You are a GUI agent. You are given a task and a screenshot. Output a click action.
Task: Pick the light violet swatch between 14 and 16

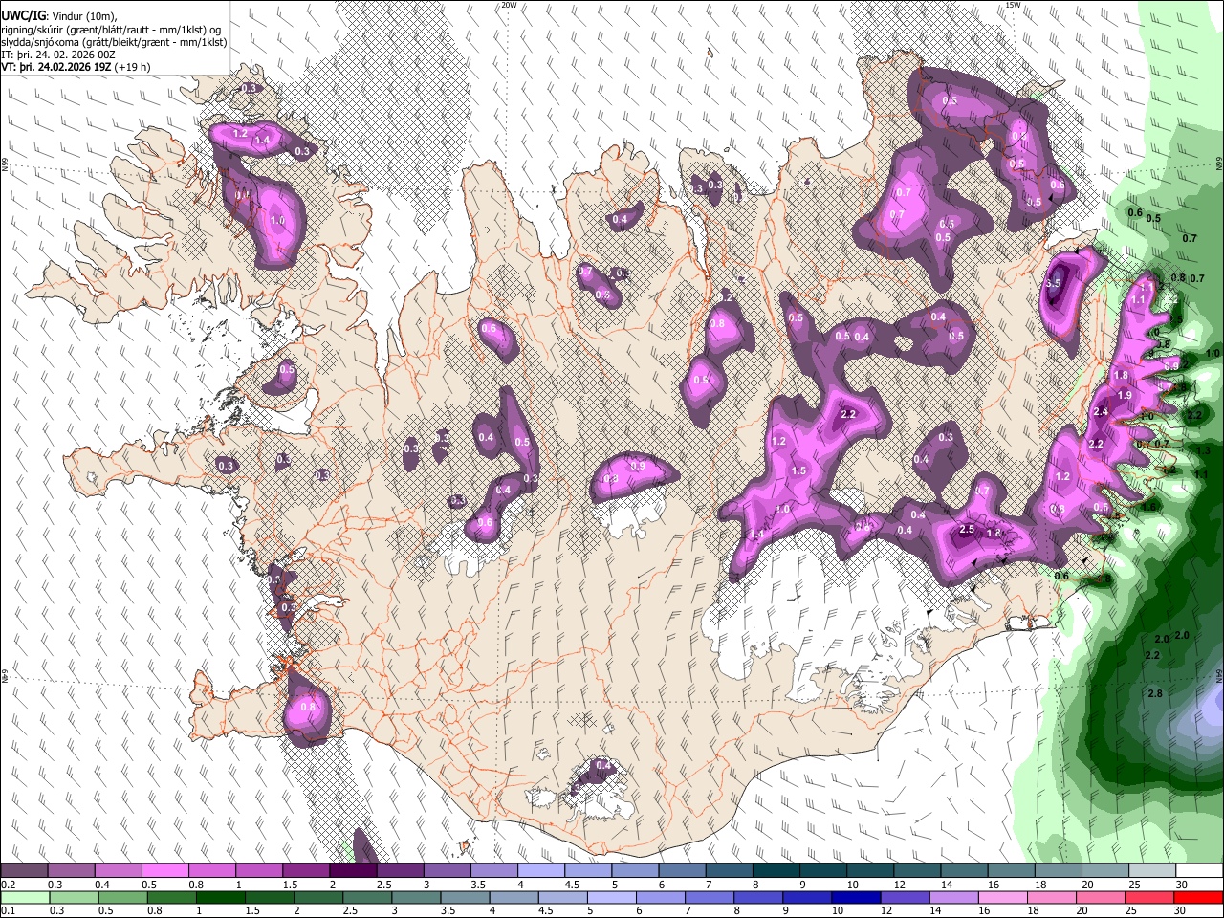952,898
